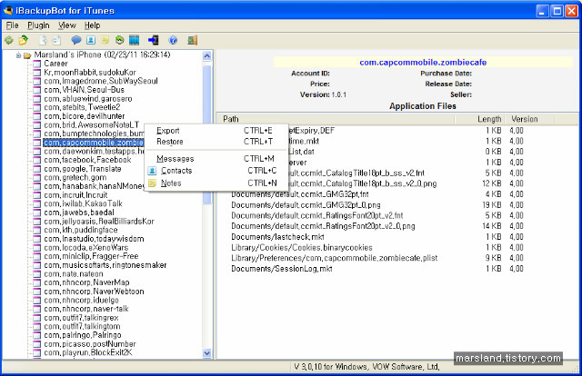Viewport: 582px width, 376px height.
Task: Click the Contacts icon in the context menu
Action: pos(152,171)
